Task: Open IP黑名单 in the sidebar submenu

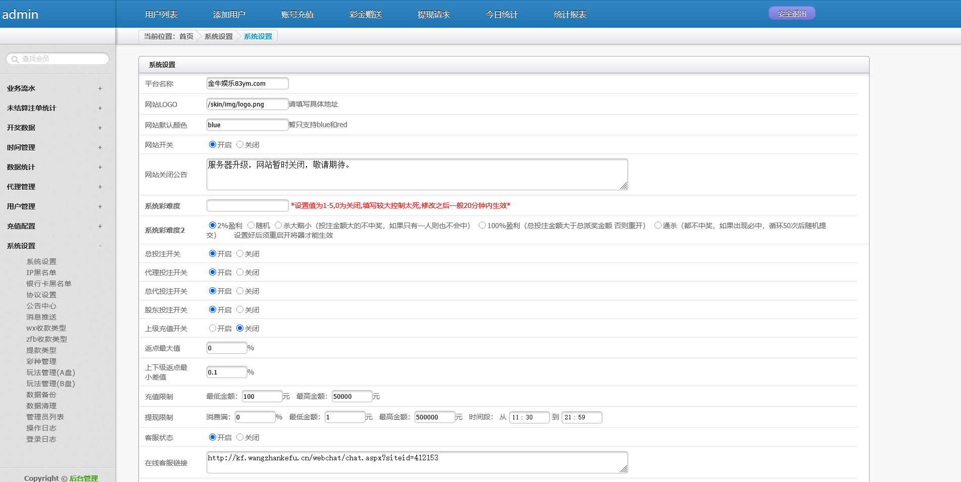Action: coord(41,273)
